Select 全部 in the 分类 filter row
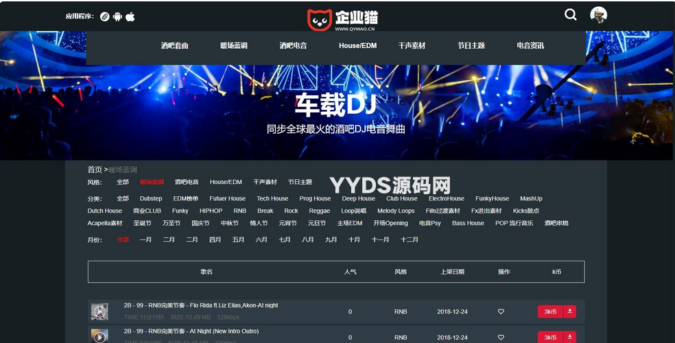 coord(123,198)
